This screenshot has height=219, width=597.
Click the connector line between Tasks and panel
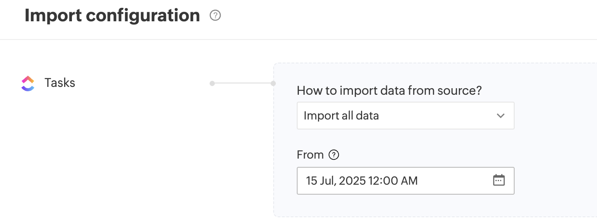243,83
